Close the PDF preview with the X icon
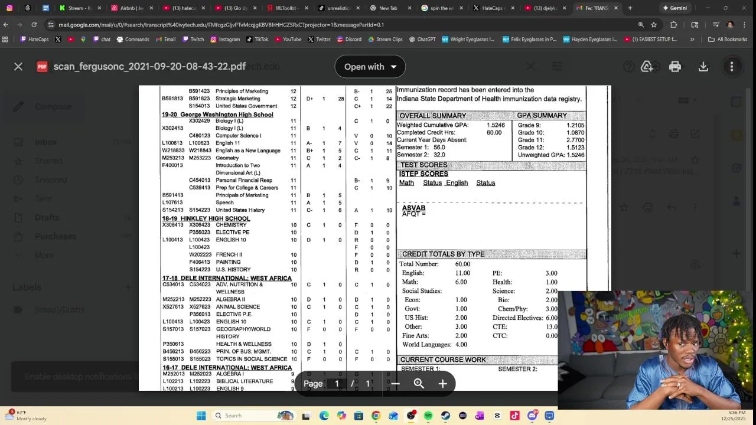Viewport: 756px width, 425px height. pos(18,67)
